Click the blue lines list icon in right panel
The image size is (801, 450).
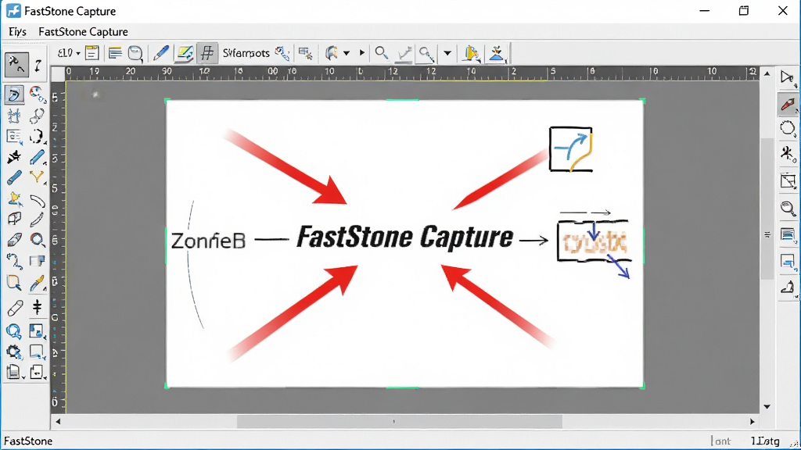coord(788,234)
